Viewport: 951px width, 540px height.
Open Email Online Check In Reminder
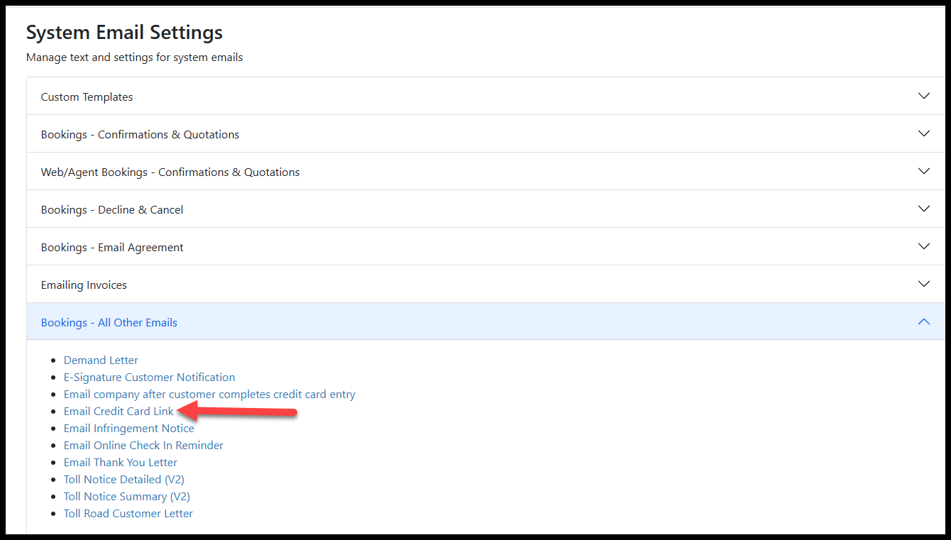tap(143, 446)
